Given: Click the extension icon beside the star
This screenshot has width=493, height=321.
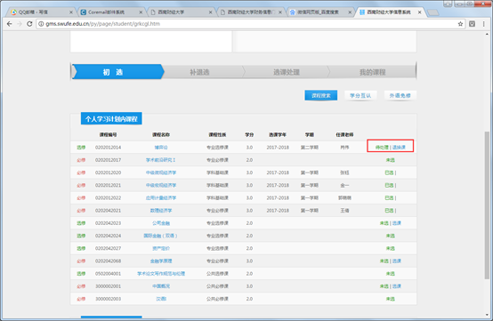Looking at the screenshot, I should (x=472, y=24).
